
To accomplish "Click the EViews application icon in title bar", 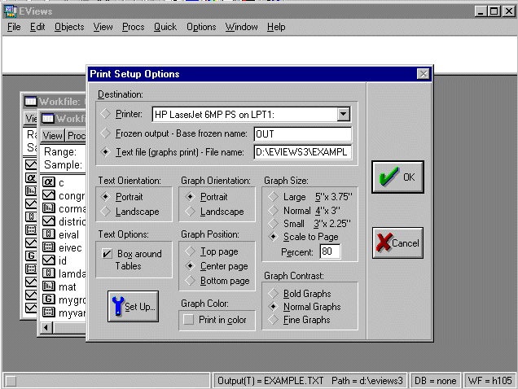I will [x=11, y=11].
